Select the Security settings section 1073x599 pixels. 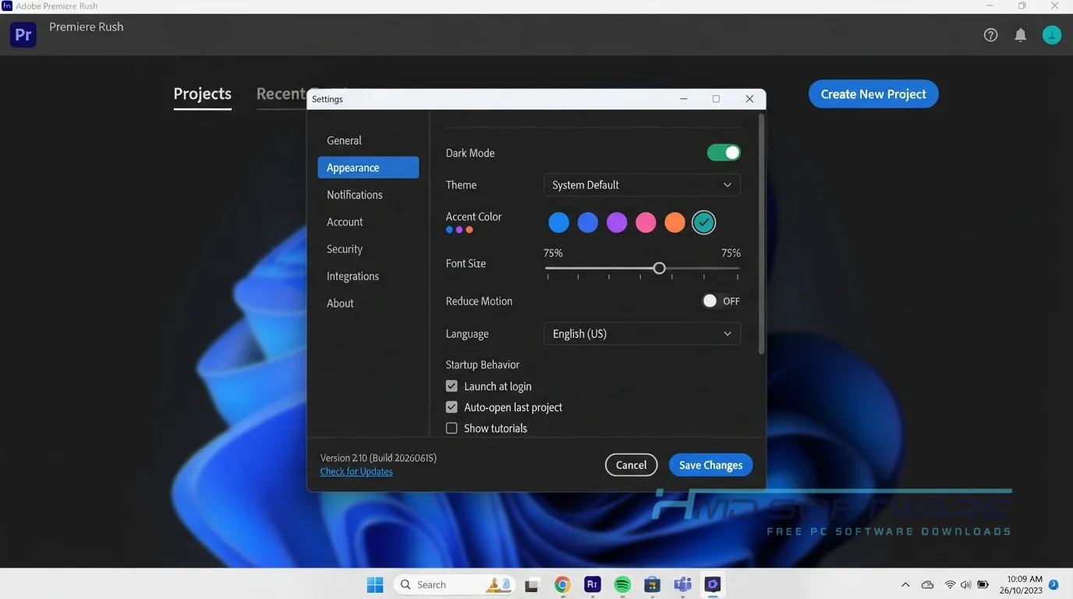[368, 250]
